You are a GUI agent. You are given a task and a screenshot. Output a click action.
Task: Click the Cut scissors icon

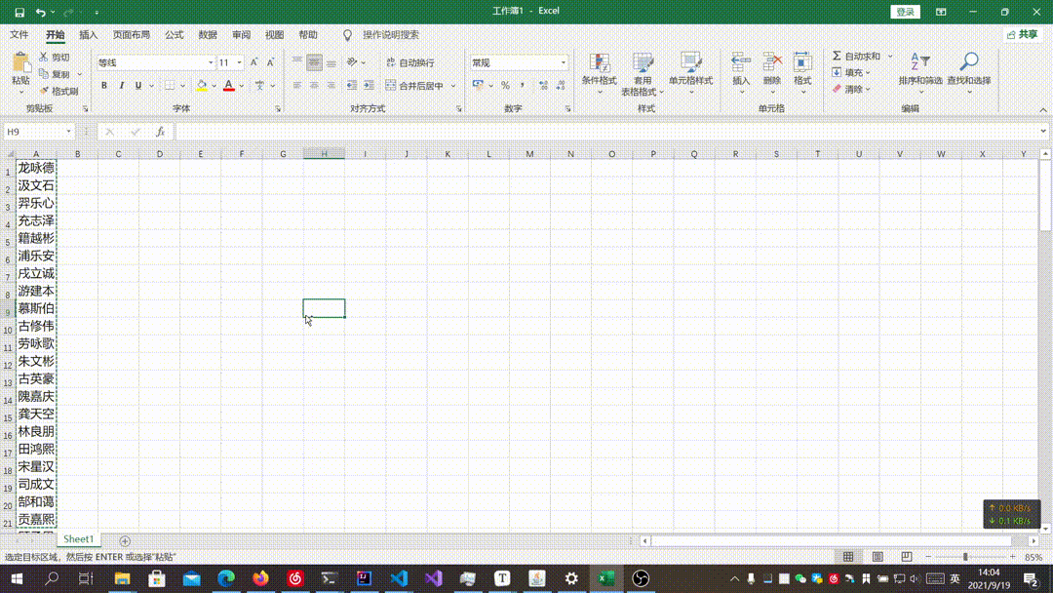pos(44,58)
